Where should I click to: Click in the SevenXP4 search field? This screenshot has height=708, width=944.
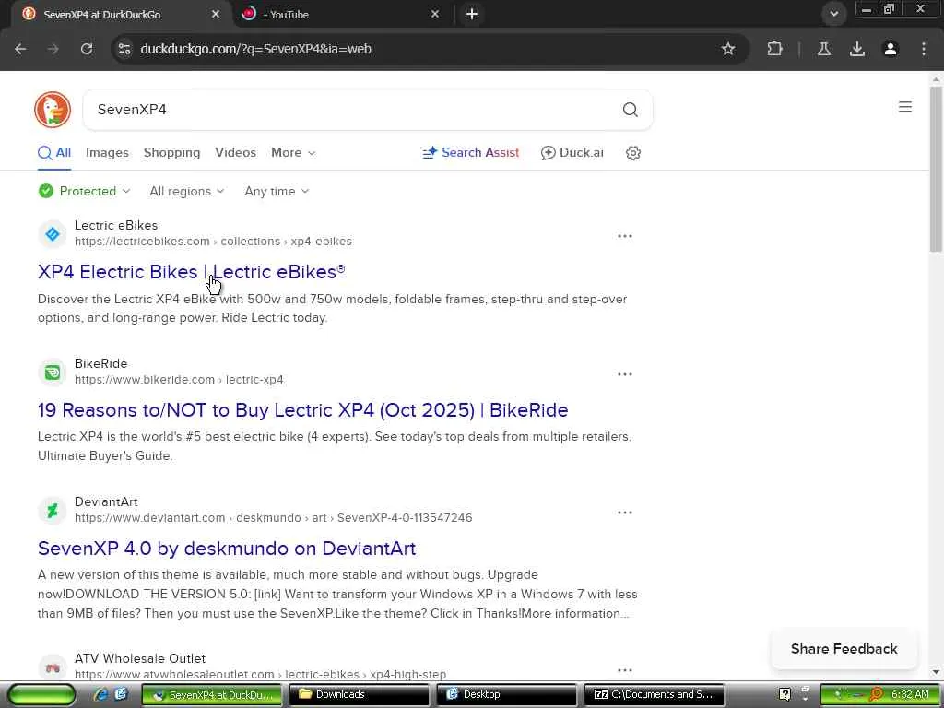coord(355,110)
